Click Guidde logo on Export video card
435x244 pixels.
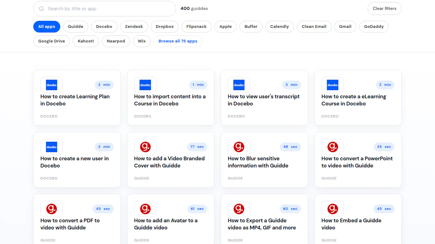pyautogui.click(x=239, y=209)
